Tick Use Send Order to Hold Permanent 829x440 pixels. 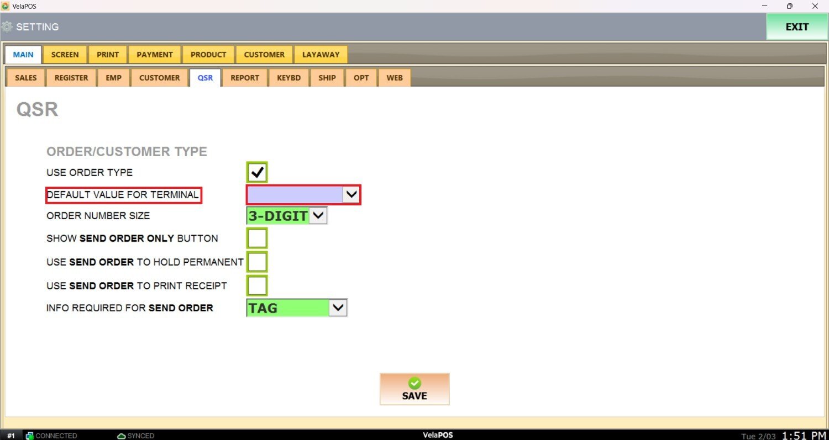point(257,262)
